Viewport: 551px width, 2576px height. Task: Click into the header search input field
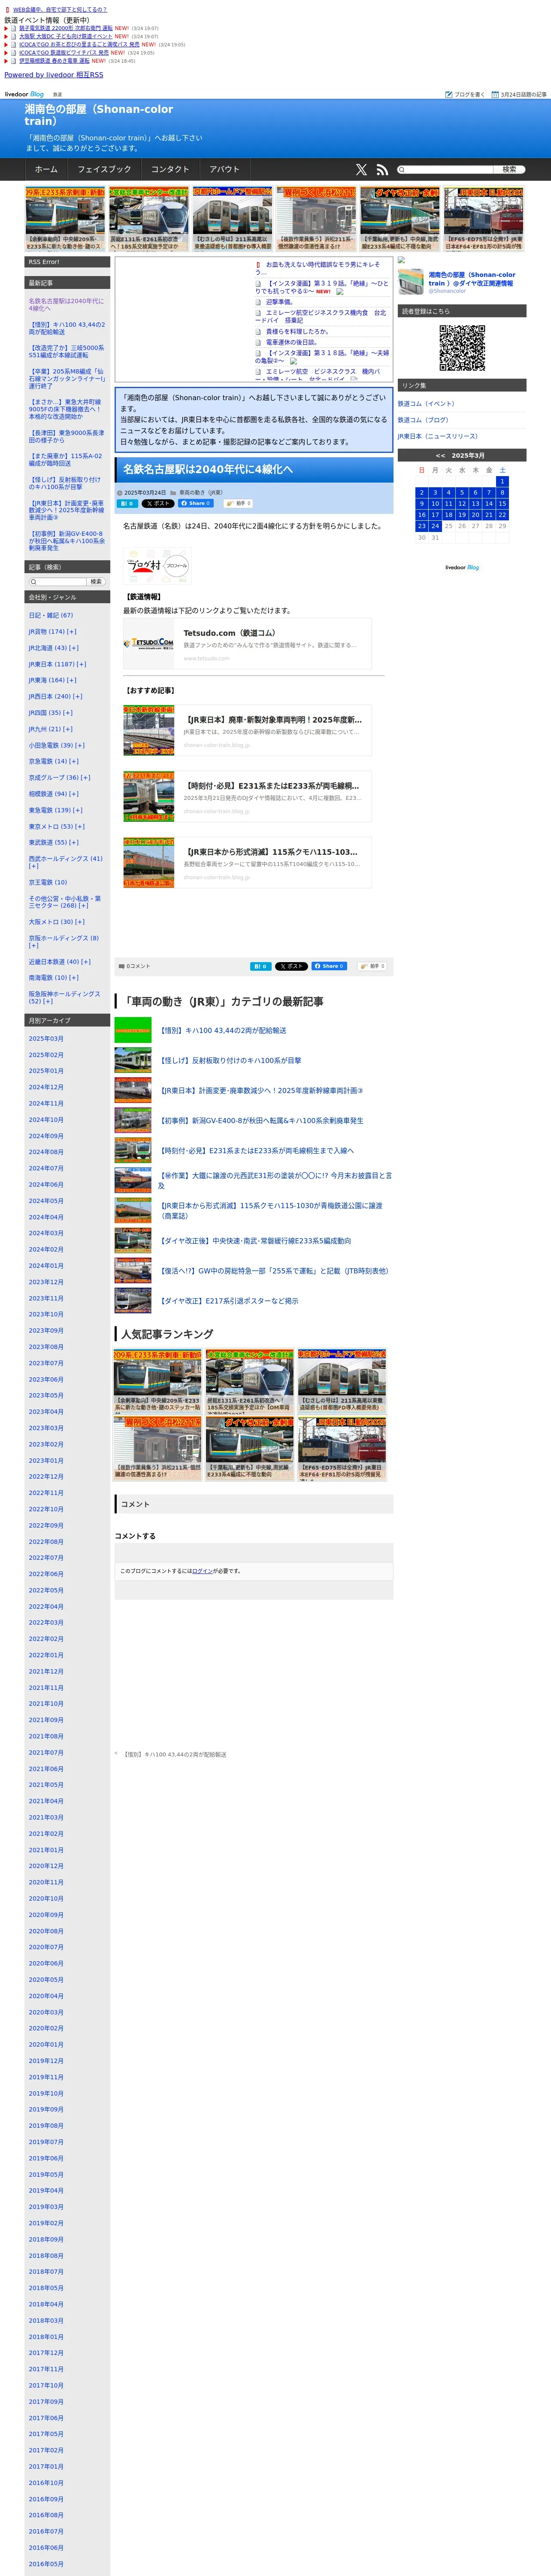click(x=446, y=170)
